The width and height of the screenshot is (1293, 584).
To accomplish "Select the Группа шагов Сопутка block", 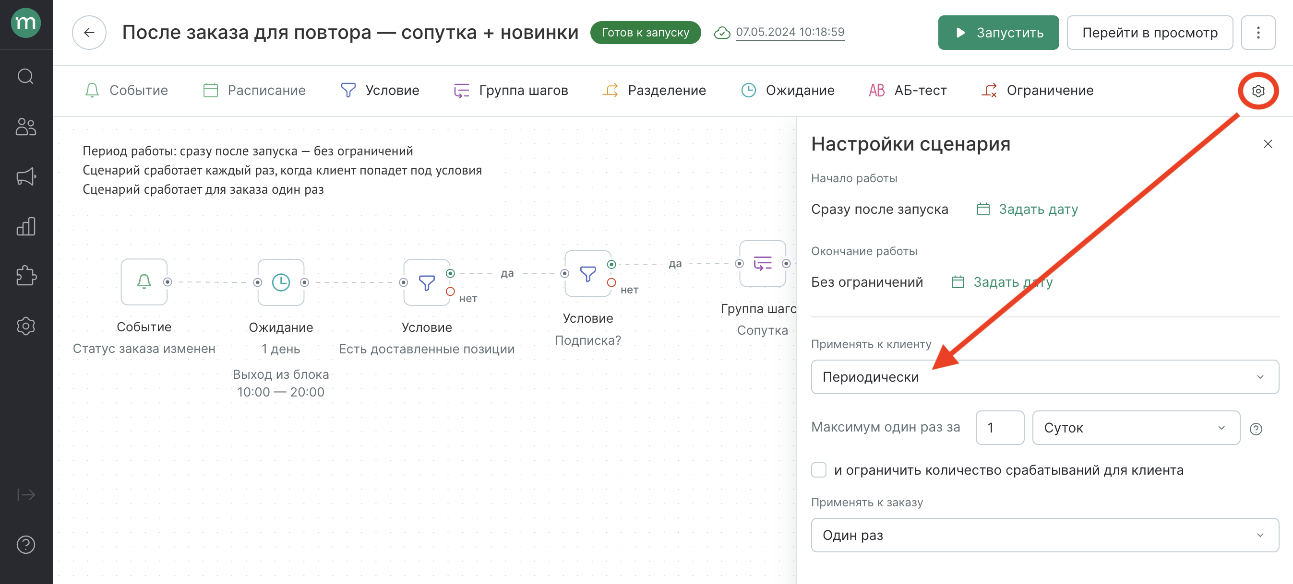I will (x=763, y=263).
